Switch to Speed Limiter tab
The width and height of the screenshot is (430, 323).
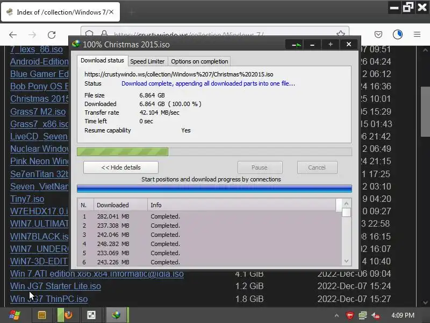click(x=147, y=61)
